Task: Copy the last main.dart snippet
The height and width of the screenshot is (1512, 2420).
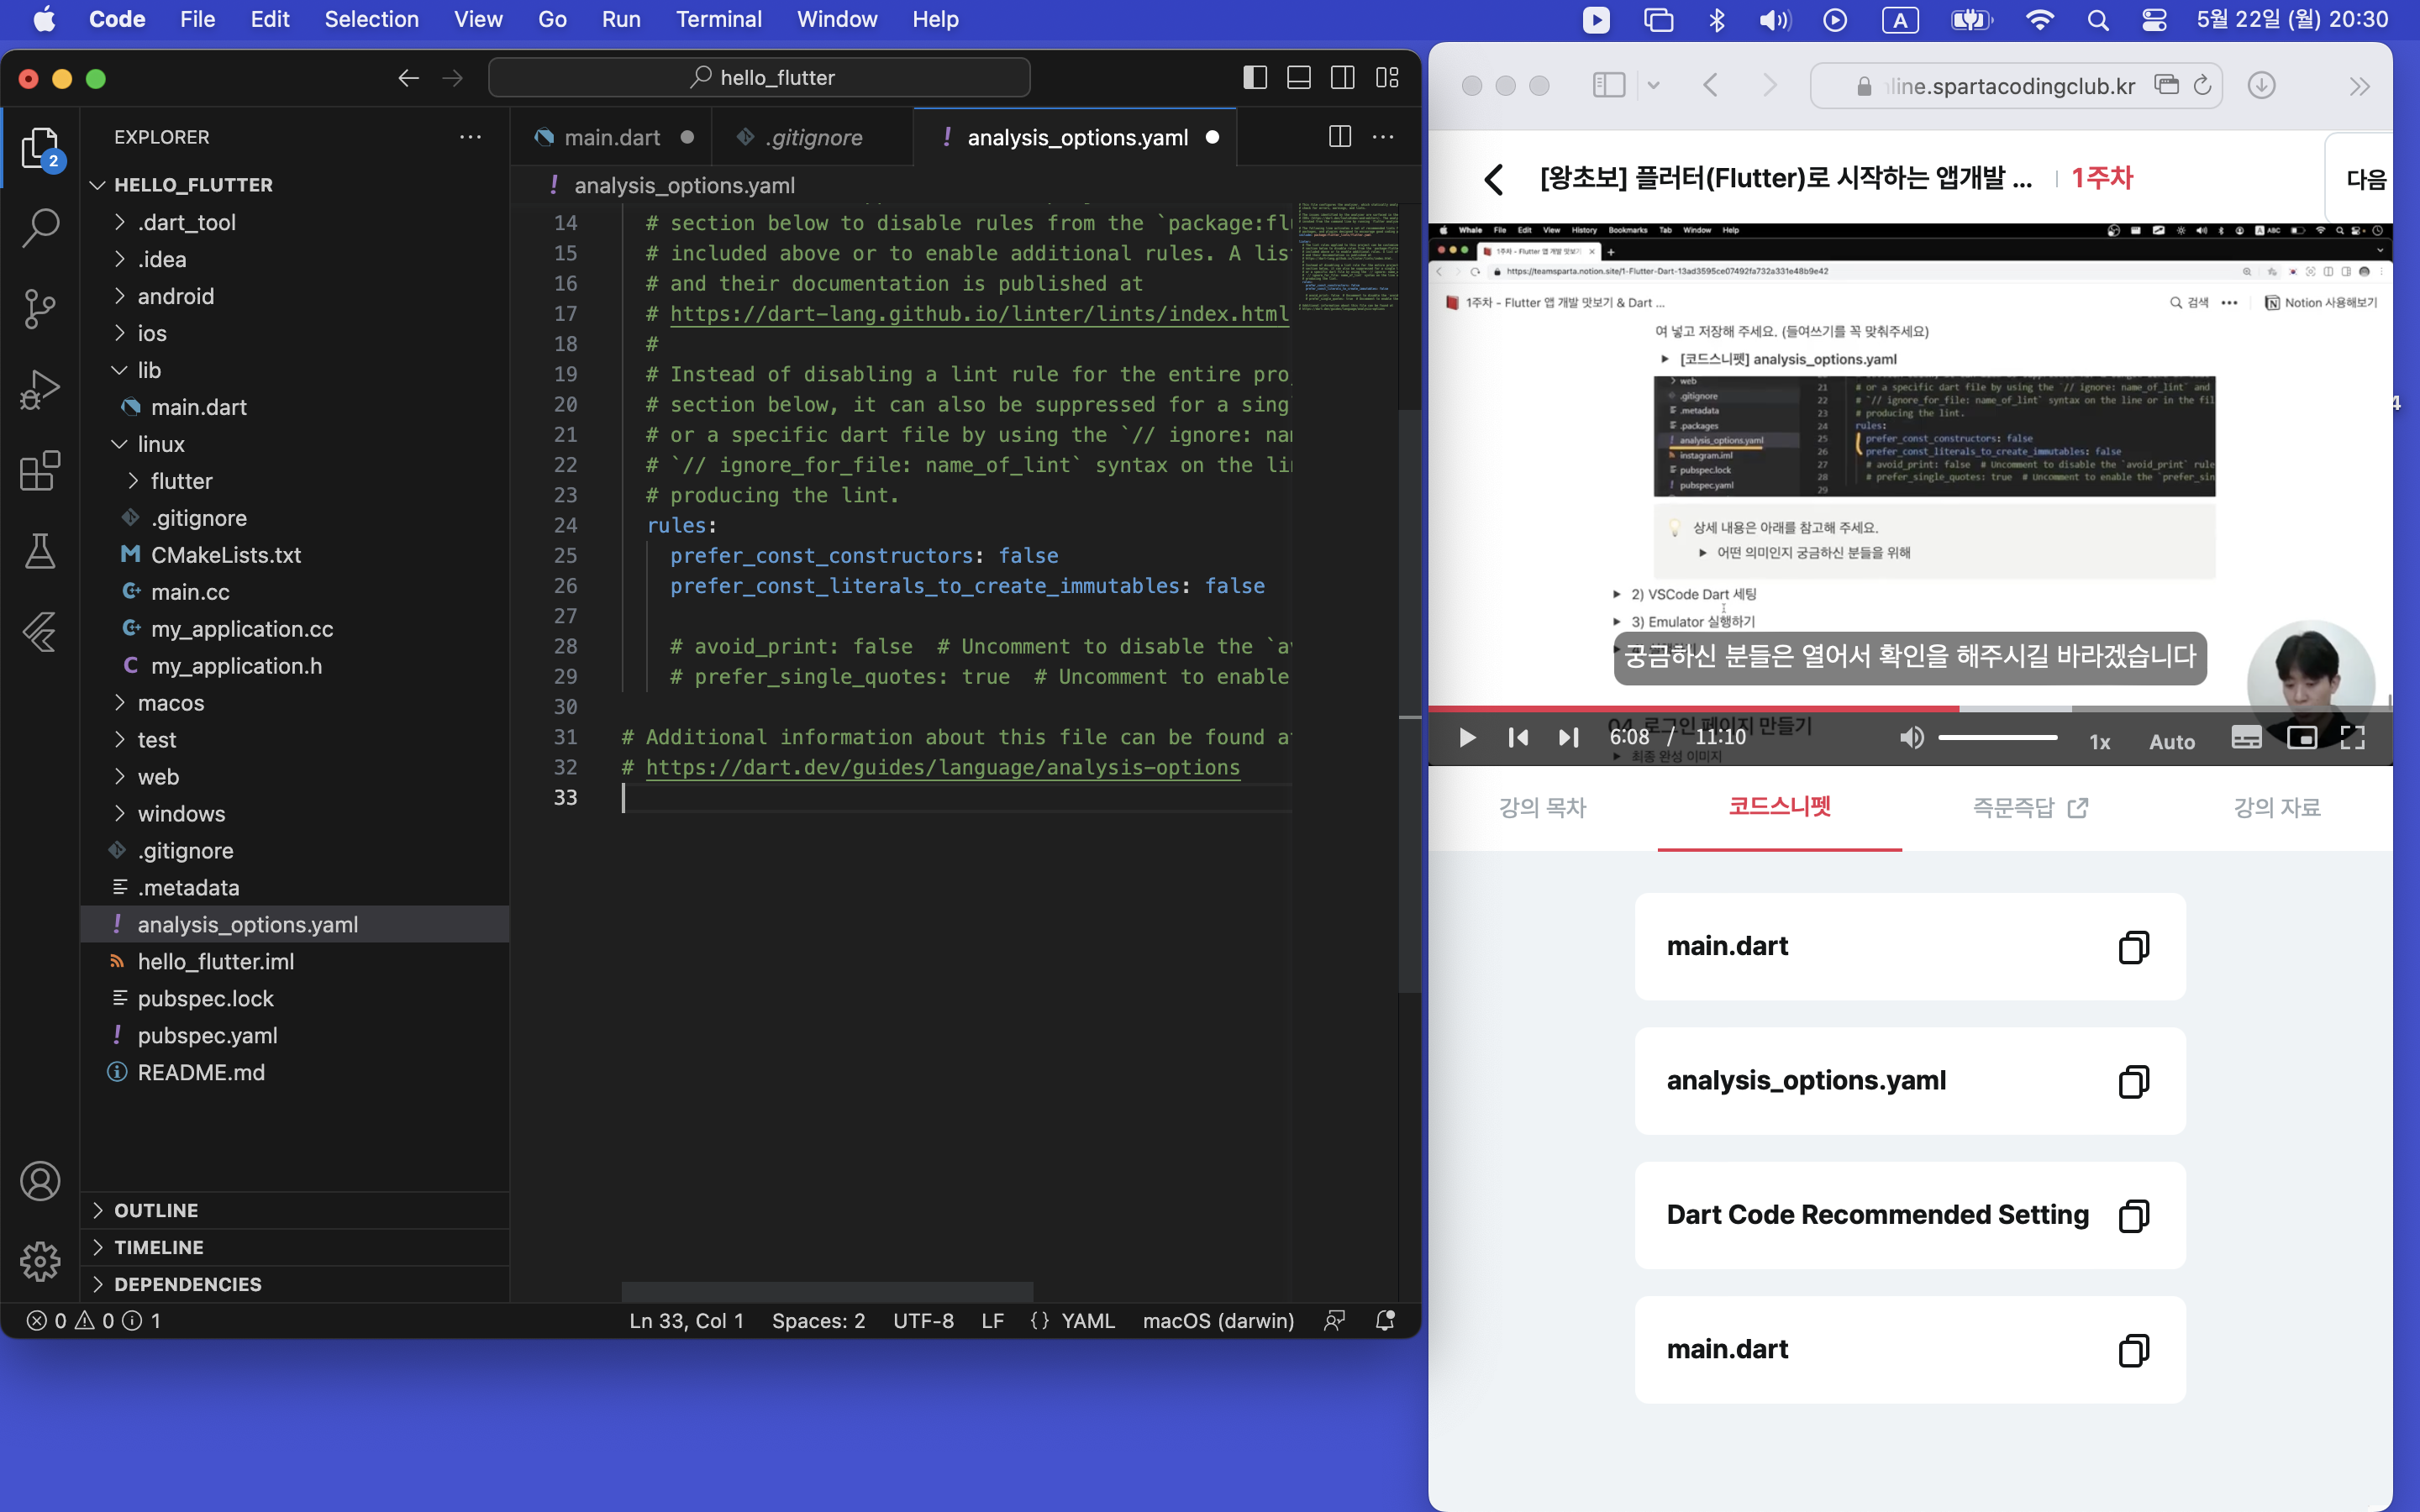Action: coord(2133,1350)
